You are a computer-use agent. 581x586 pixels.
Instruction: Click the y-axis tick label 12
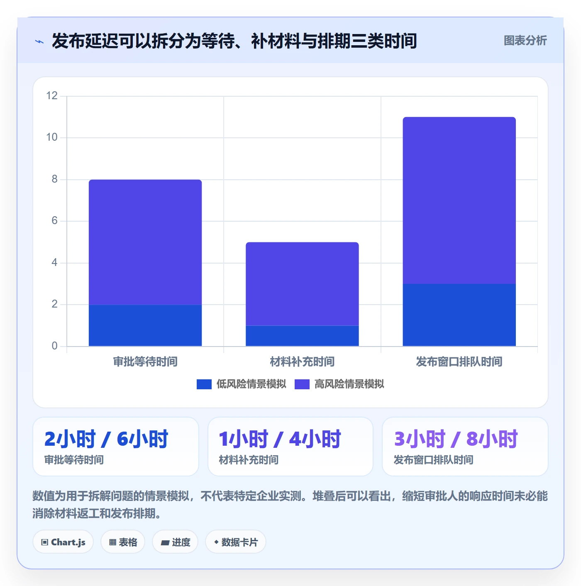52,96
